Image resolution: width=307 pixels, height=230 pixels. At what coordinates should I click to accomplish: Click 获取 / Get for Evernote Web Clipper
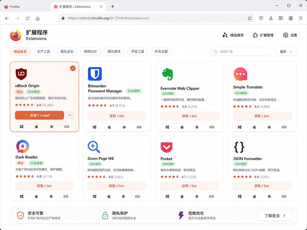tap(190, 116)
